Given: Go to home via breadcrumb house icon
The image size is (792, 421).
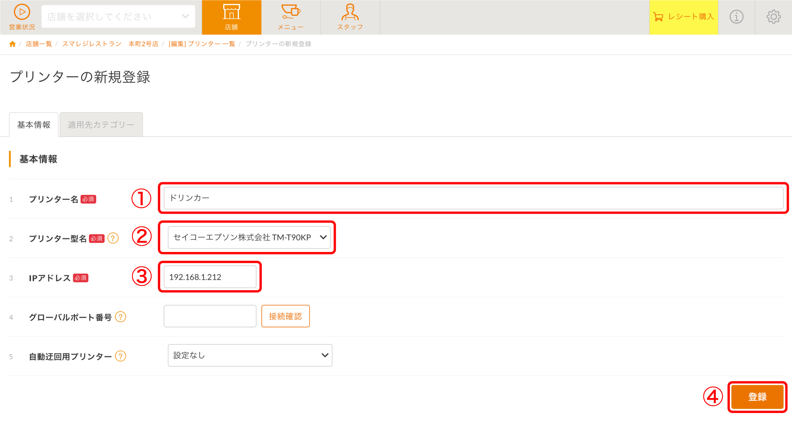Looking at the screenshot, I should point(12,44).
